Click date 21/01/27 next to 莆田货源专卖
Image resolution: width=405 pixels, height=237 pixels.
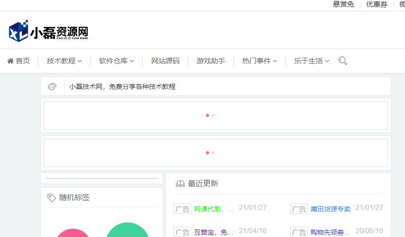tap(369, 208)
